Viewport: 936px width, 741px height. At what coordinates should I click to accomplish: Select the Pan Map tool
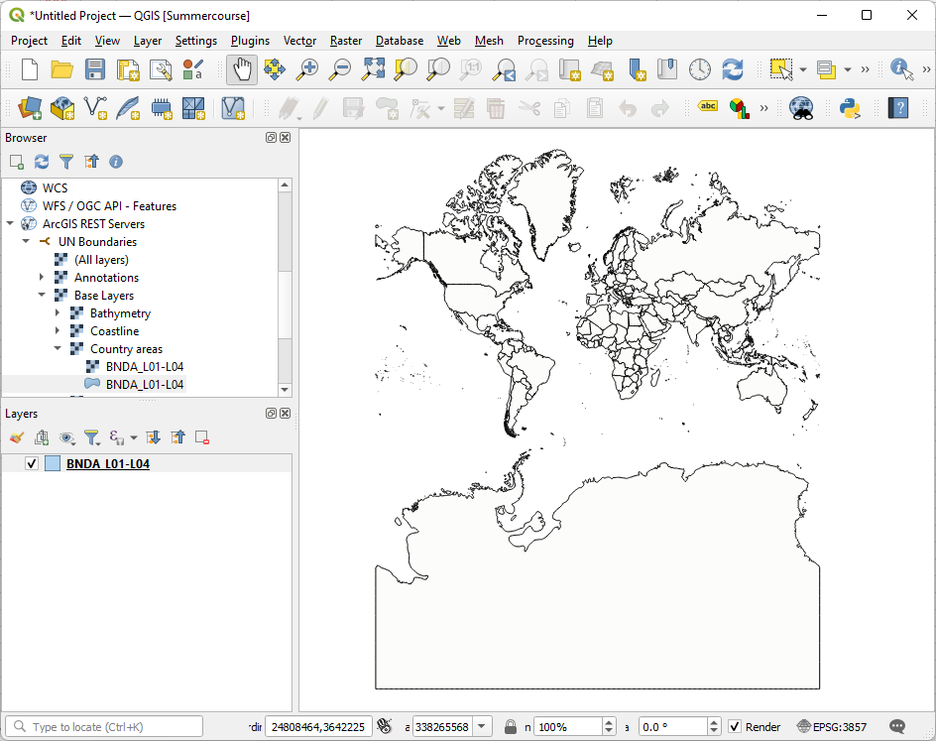tap(242, 70)
